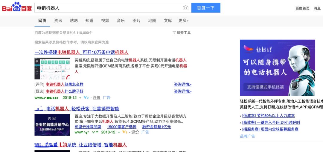Click the Baidu logo
This screenshot has width=323, height=152.
point(17,7)
